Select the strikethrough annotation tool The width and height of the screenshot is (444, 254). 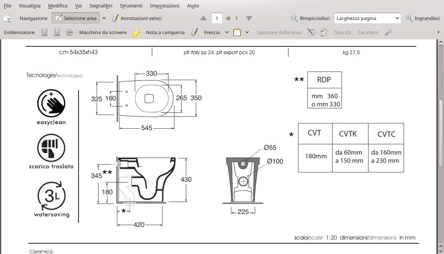point(69,32)
